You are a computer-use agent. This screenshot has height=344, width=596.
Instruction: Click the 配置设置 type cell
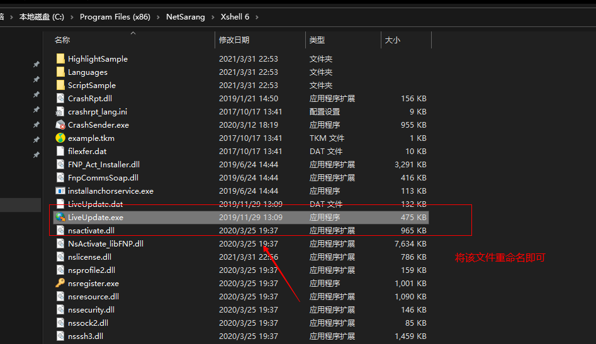(x=324, y=112)
